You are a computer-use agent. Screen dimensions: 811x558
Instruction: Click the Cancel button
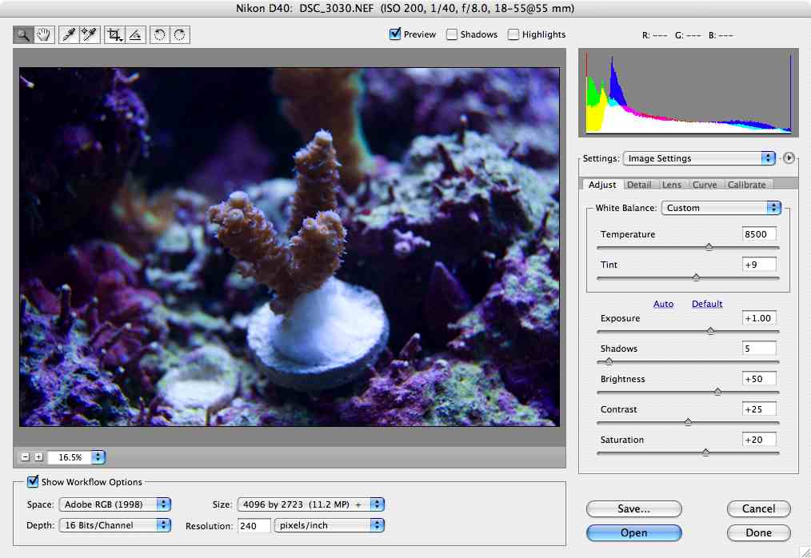759,509
